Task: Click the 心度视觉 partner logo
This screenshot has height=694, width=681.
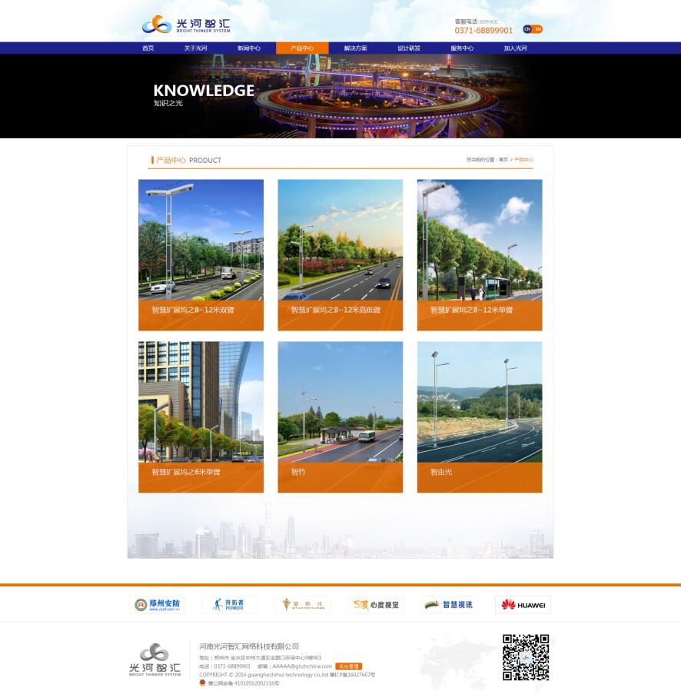Action: tap(376, 605)
